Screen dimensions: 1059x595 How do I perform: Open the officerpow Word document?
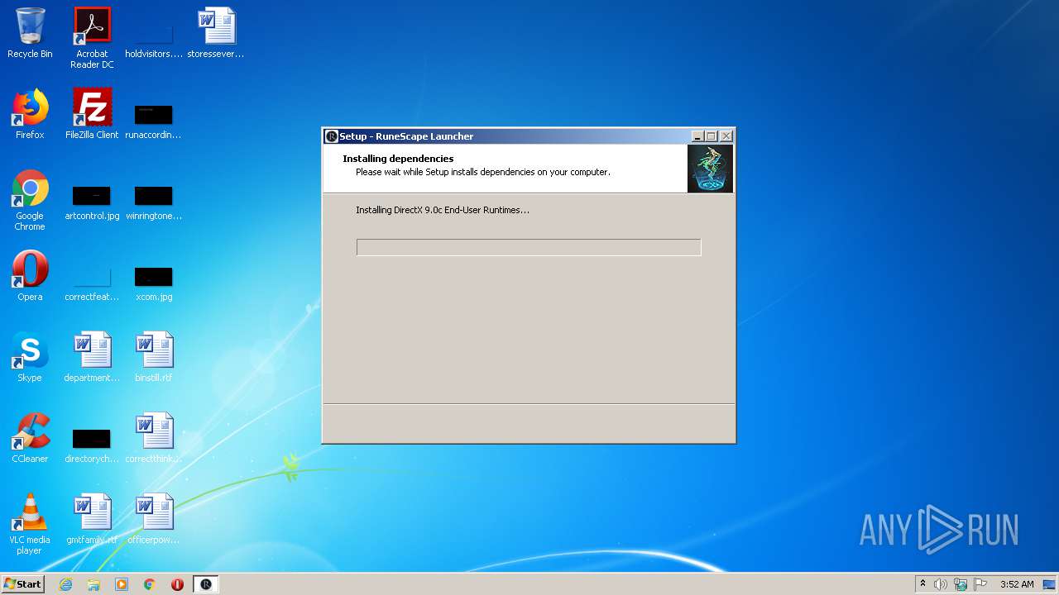[x=154, y=519]
